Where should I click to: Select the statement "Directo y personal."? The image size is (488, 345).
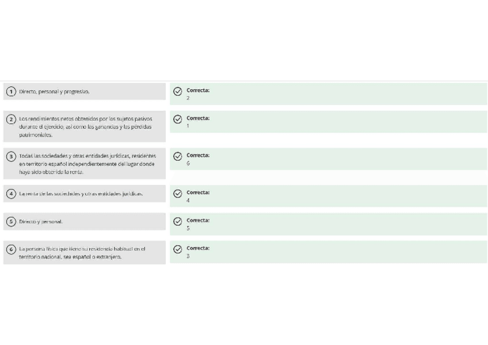coord(41,221)
